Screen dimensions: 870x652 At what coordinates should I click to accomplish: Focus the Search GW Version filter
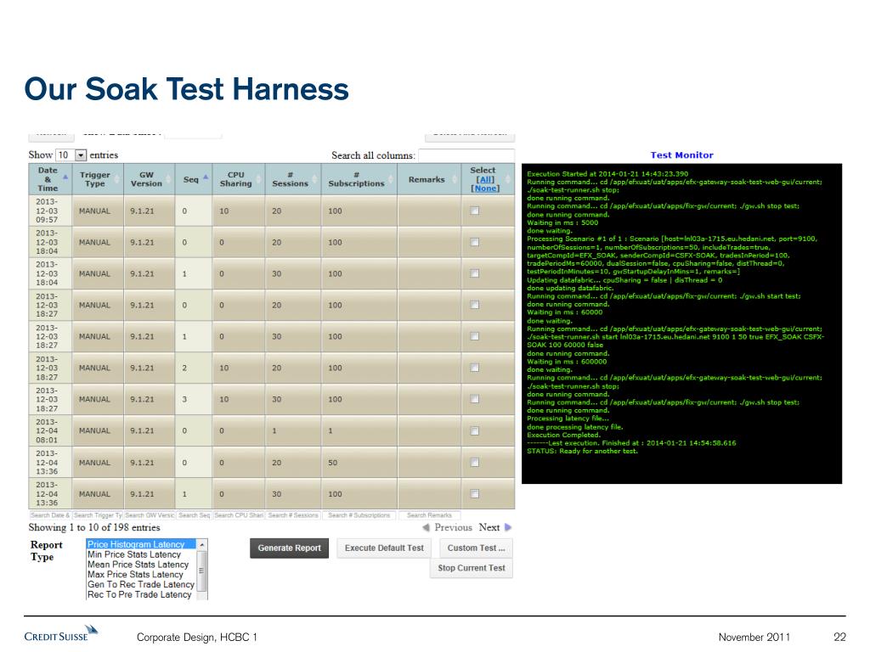click(x=150, y=515)
